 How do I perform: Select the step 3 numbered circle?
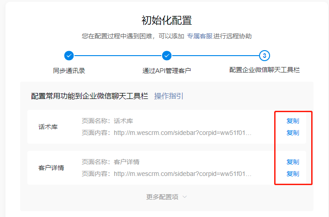coord(265,56)
